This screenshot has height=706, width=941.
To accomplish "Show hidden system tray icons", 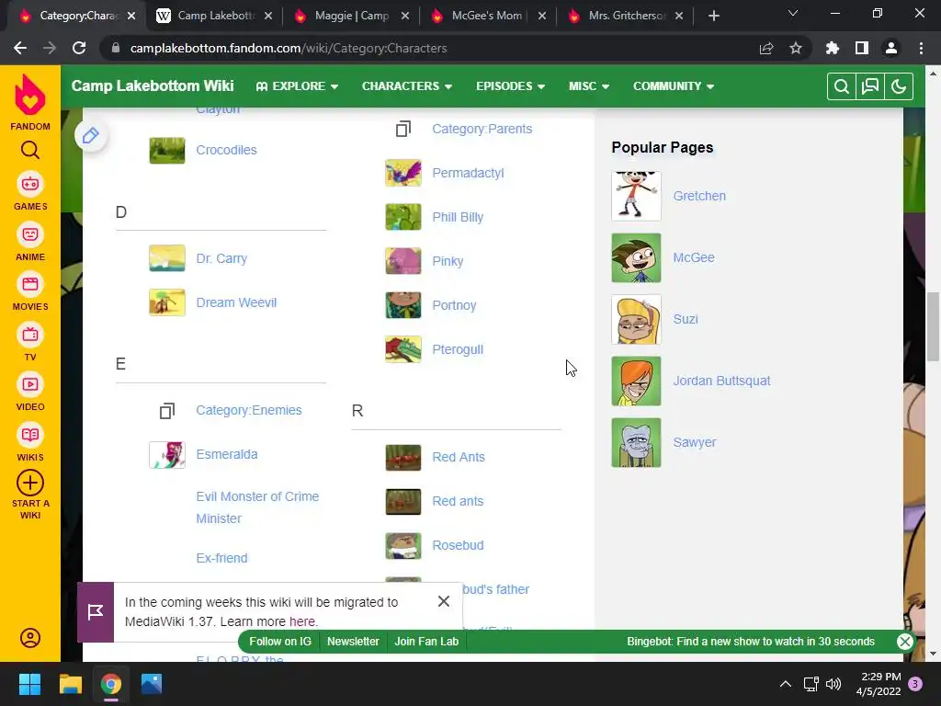I will pyautogui.click(x=785, y=684).
